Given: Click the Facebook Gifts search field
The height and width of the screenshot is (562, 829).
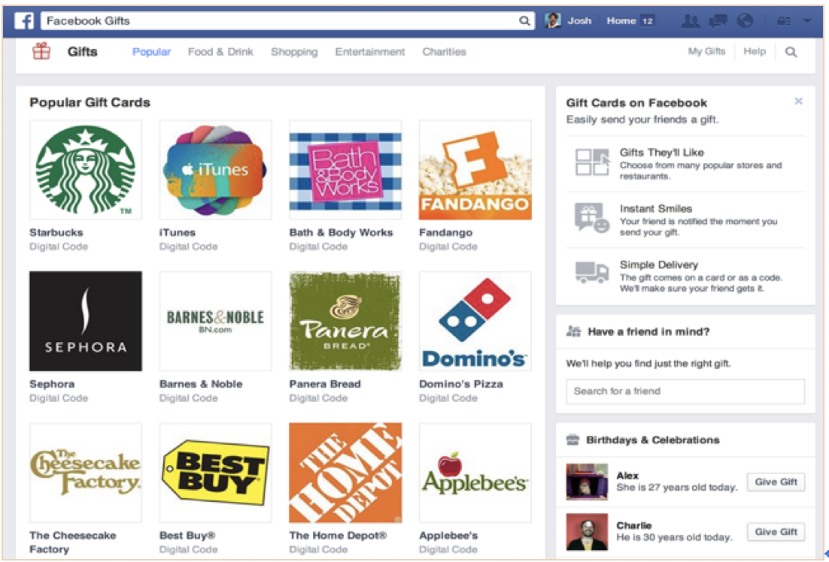Looking at the screenshot, I should [287, 20].
